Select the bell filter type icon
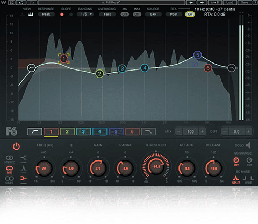The height and width of the screenshot is (224, 258). click(24, 168)
